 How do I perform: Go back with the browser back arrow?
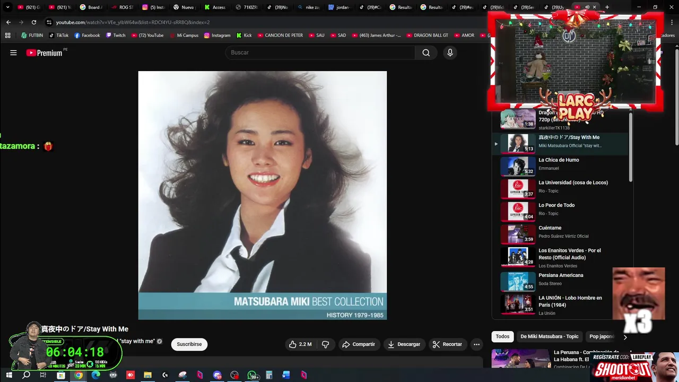click(8, 22)
